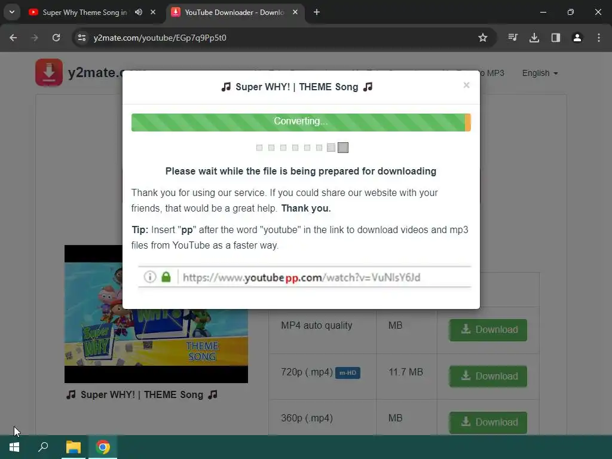This screenshot has height=459, width=612.
Task: Open the English language dropdown
Action: [x=540, y=73]
